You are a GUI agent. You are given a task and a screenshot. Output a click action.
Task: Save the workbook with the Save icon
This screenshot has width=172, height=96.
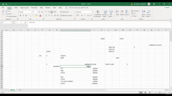click(x=3, y=4)
